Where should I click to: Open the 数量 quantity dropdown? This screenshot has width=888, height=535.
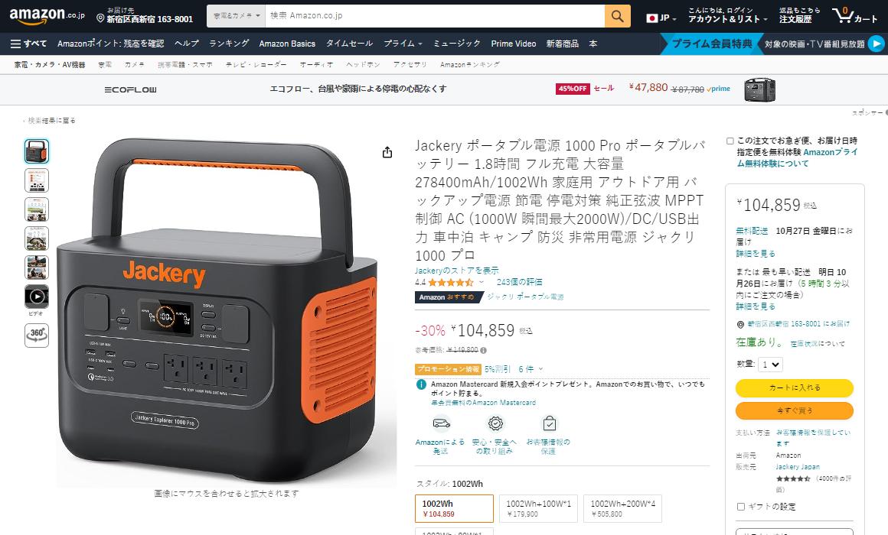[x=770, y=365]
